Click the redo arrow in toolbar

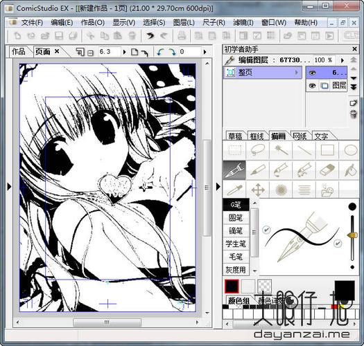pos(164,36)
